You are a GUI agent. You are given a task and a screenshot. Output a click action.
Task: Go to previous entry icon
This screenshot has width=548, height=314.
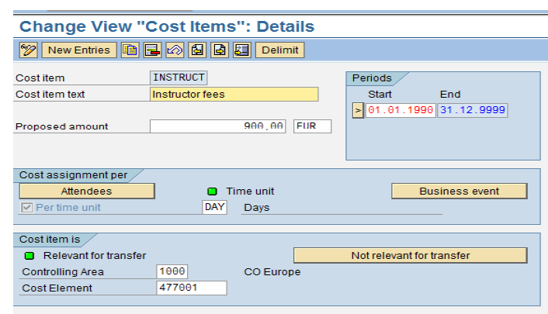click(x=197, y=50)
